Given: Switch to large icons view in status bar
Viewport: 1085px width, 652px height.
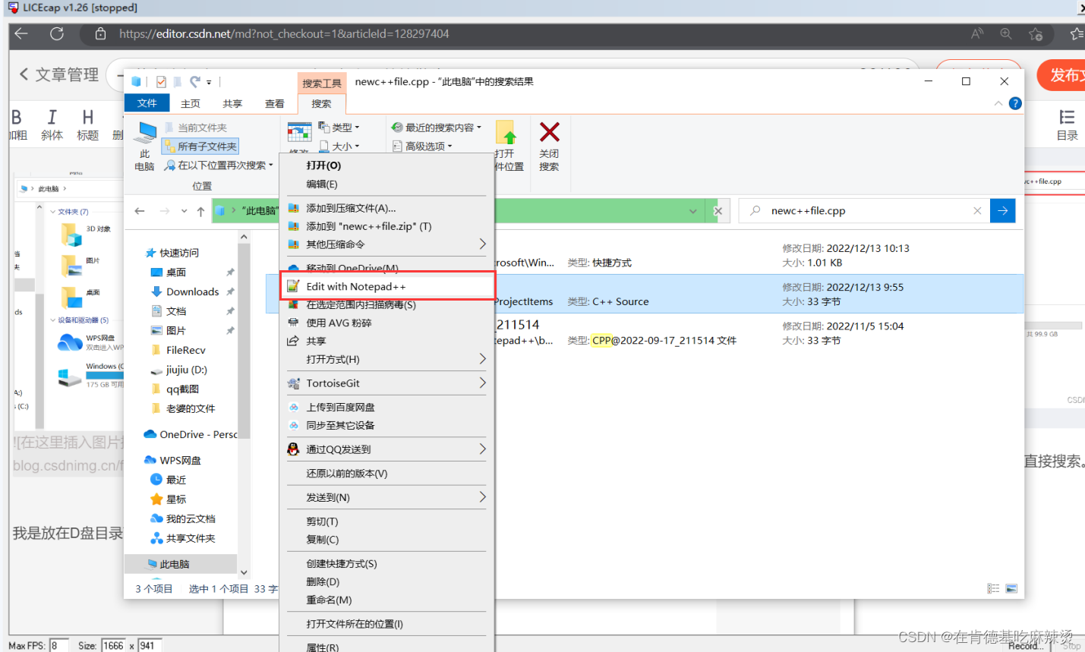Looking at the screenshot, I should point(1011,588).
